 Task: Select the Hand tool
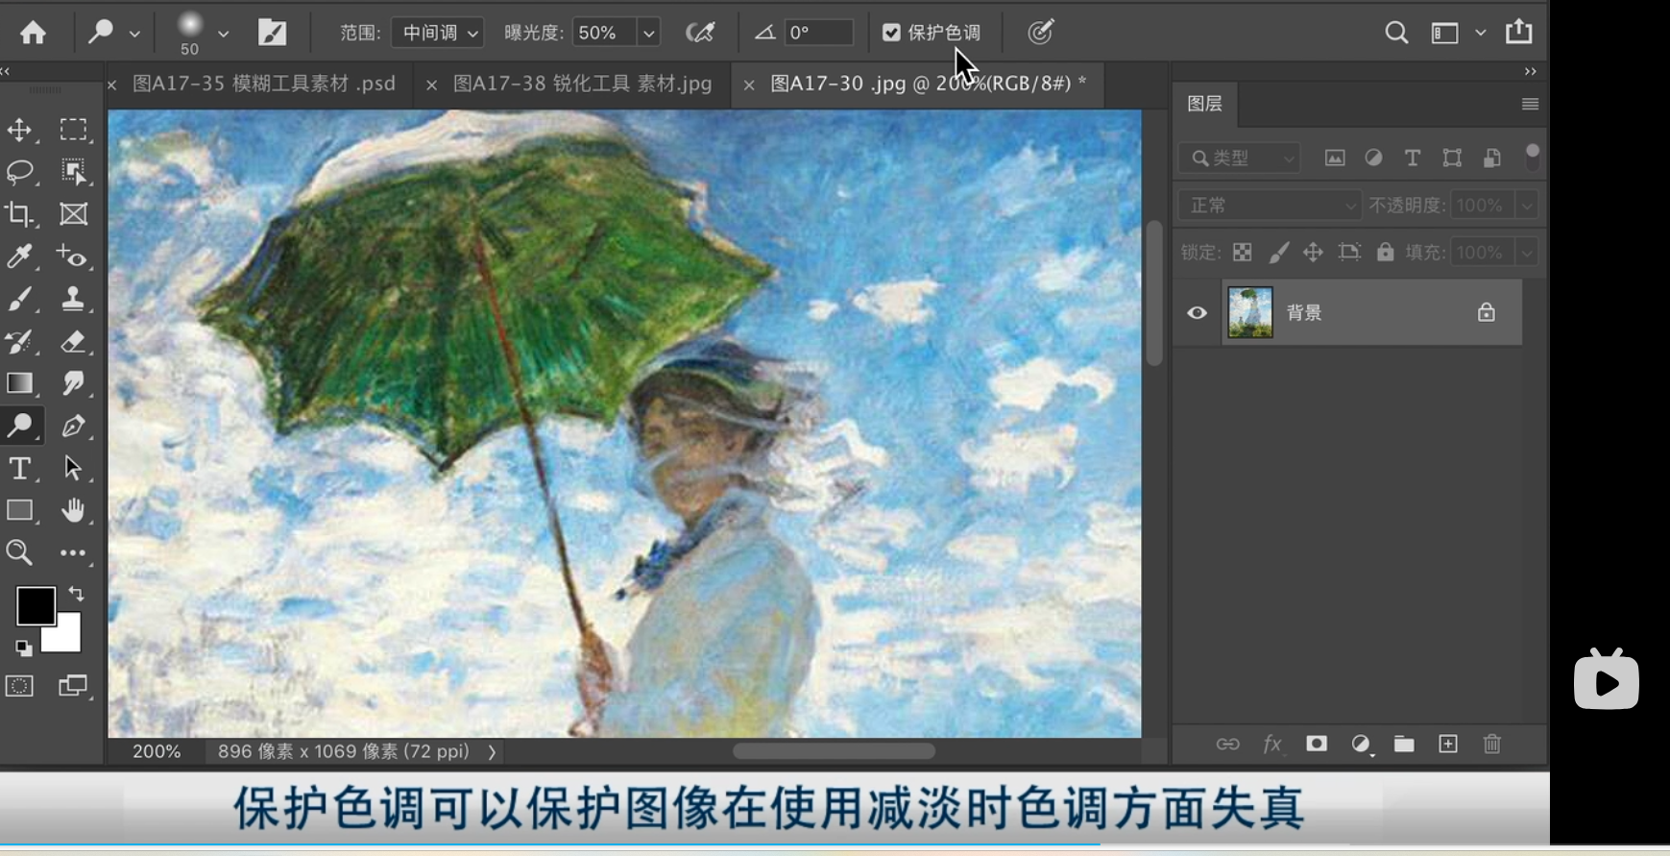[73, 510]
